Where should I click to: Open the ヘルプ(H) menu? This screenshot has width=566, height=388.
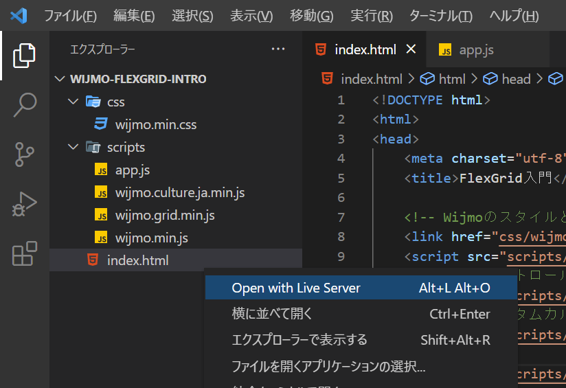[514, 16]
